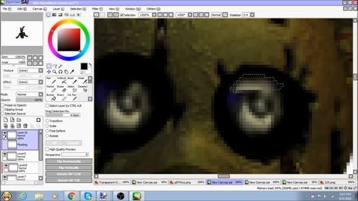
Task: Click the black foreground color swatch
Action: click(84, 66)
